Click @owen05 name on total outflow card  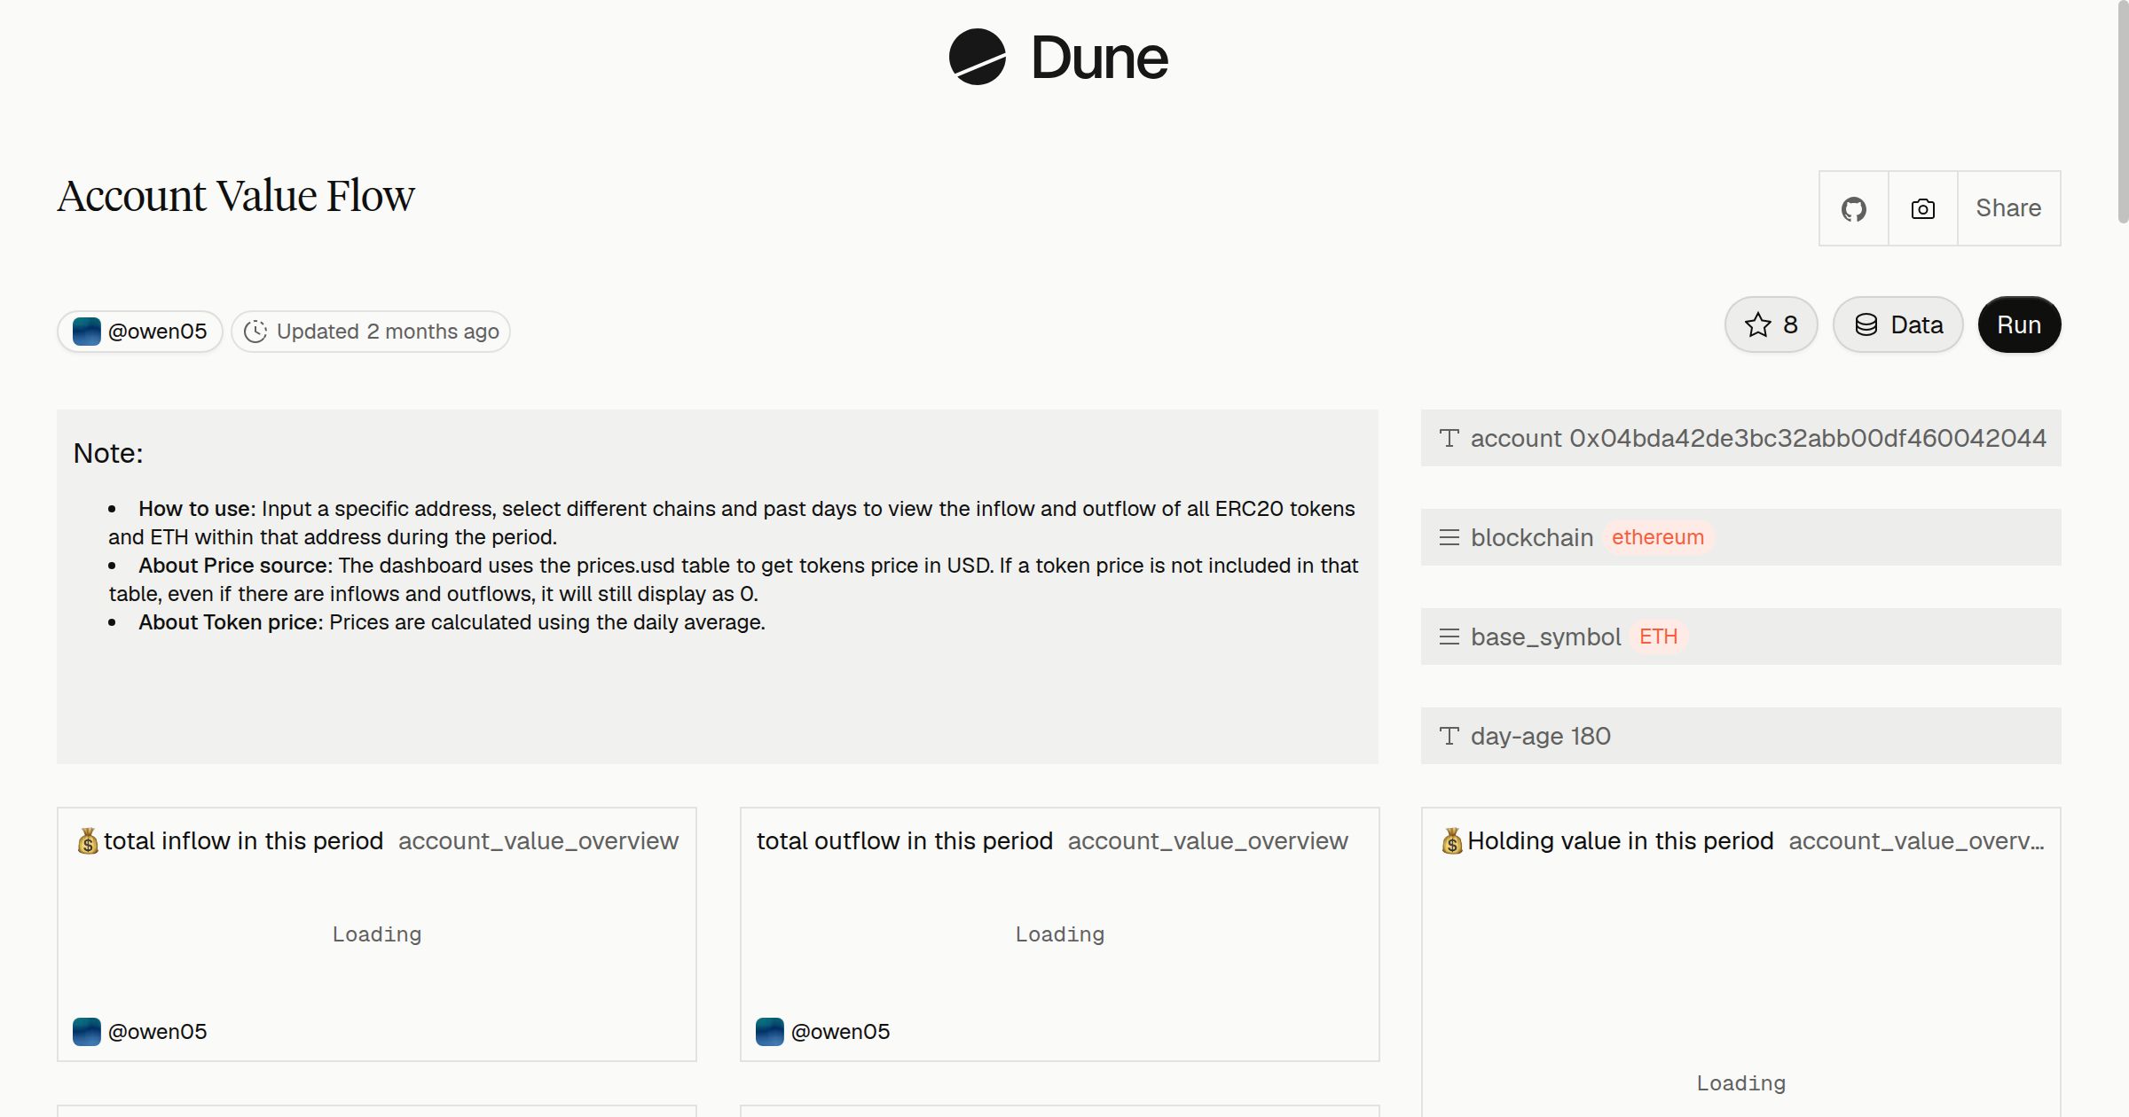point(840,1032)
